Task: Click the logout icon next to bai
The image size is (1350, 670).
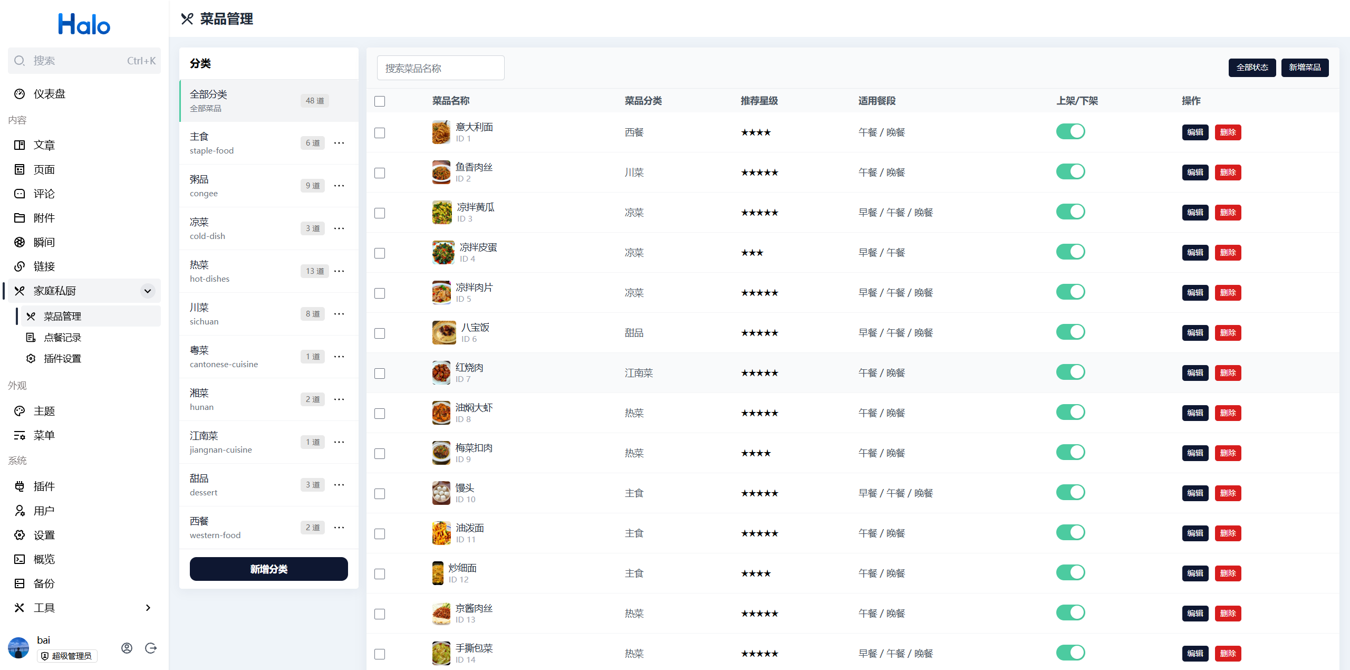Action: tap(151, 648)
